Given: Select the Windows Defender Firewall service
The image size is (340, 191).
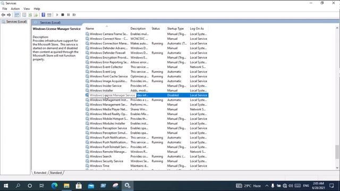Looking at the screenshot, I should click(147, 53).
